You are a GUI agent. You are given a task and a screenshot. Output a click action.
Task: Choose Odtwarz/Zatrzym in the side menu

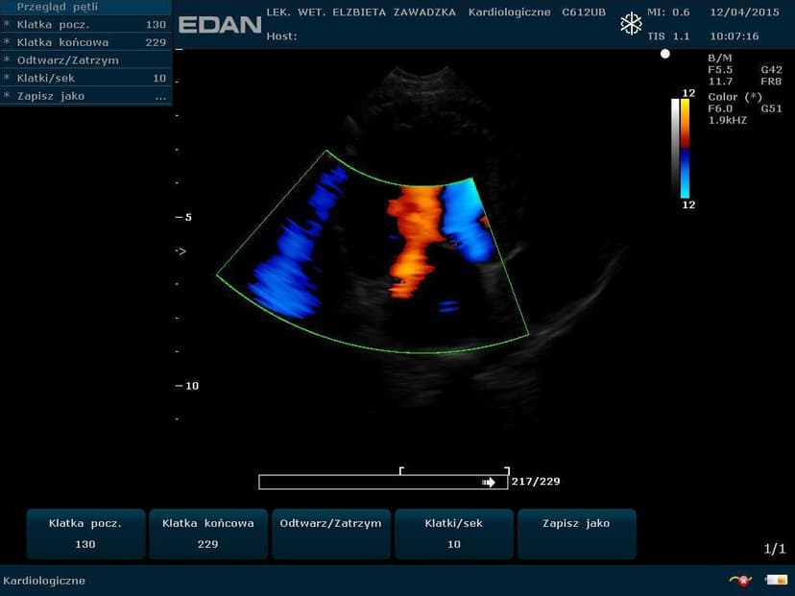click(x=85, y=60)
